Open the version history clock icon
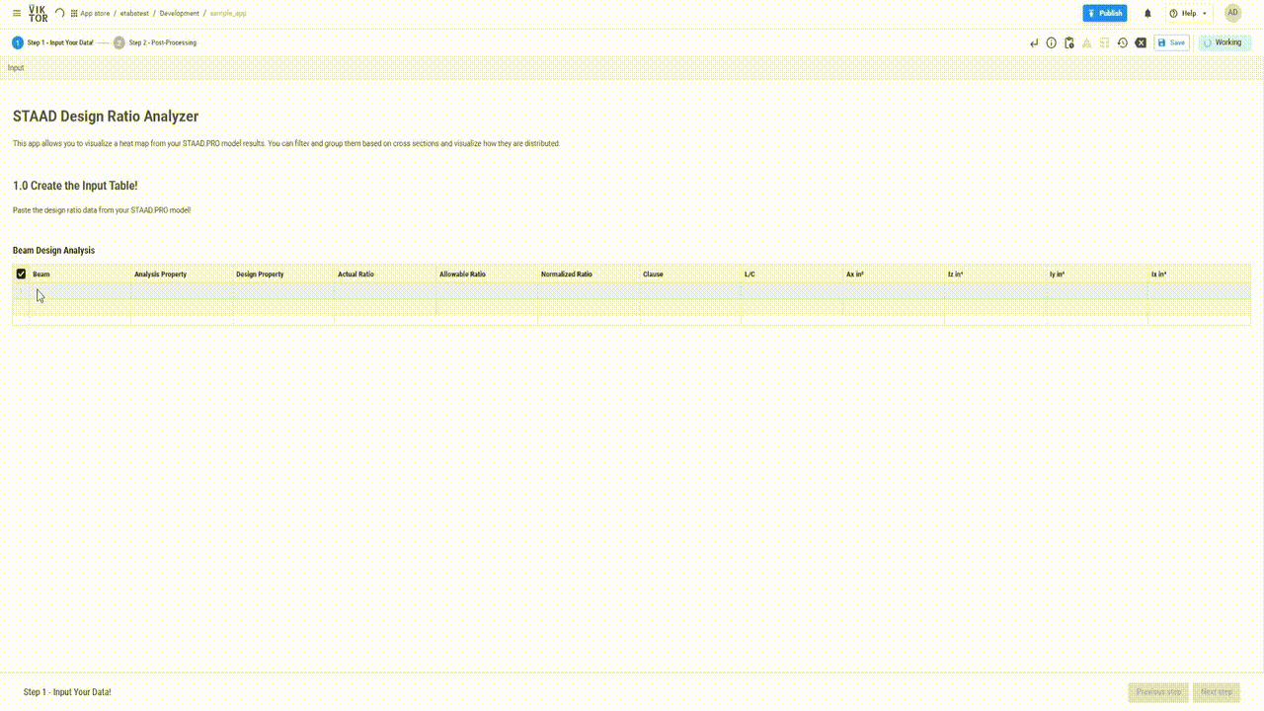Screen dimensions: 1264x711 click(x=1122, y=42)
